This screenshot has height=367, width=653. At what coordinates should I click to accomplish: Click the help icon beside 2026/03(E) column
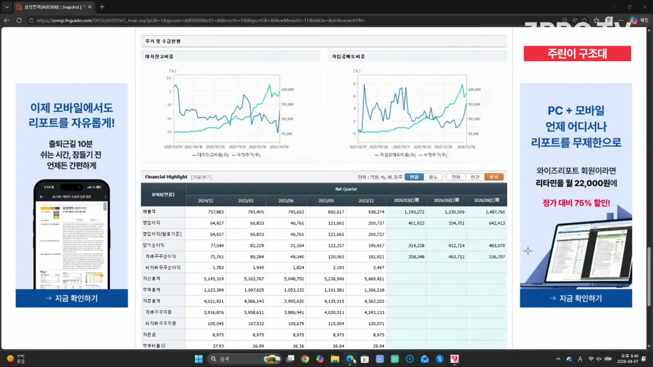click(417, 200)
